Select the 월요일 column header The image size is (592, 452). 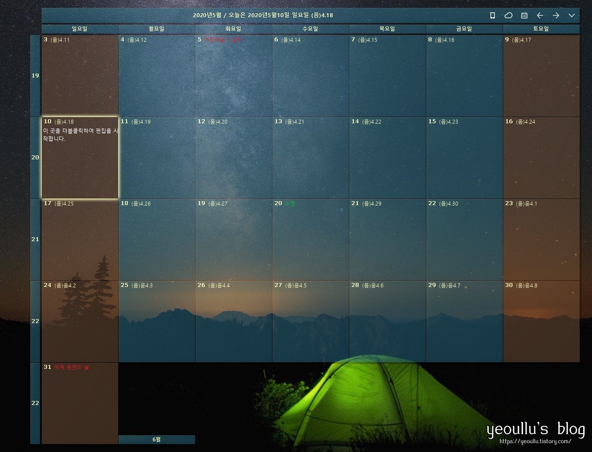[156, 29]
